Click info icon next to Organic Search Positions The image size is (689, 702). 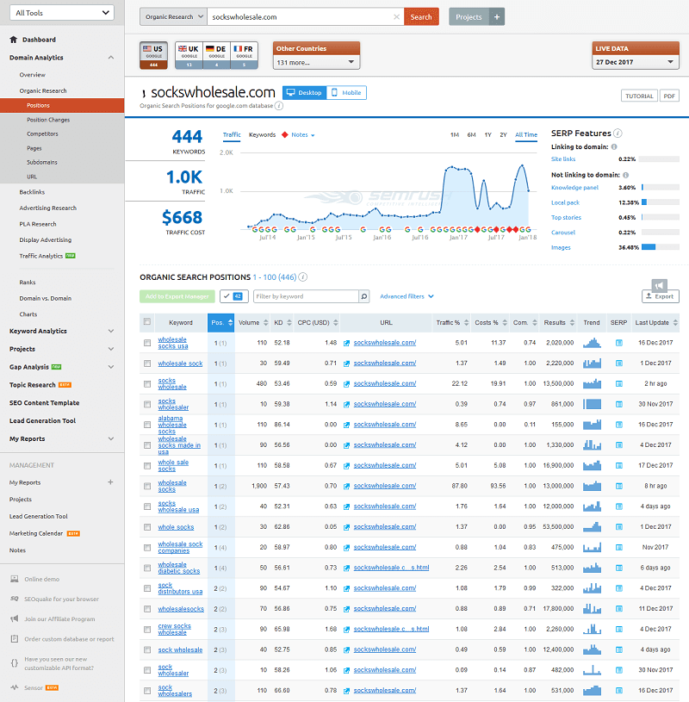tap(303, 277)
